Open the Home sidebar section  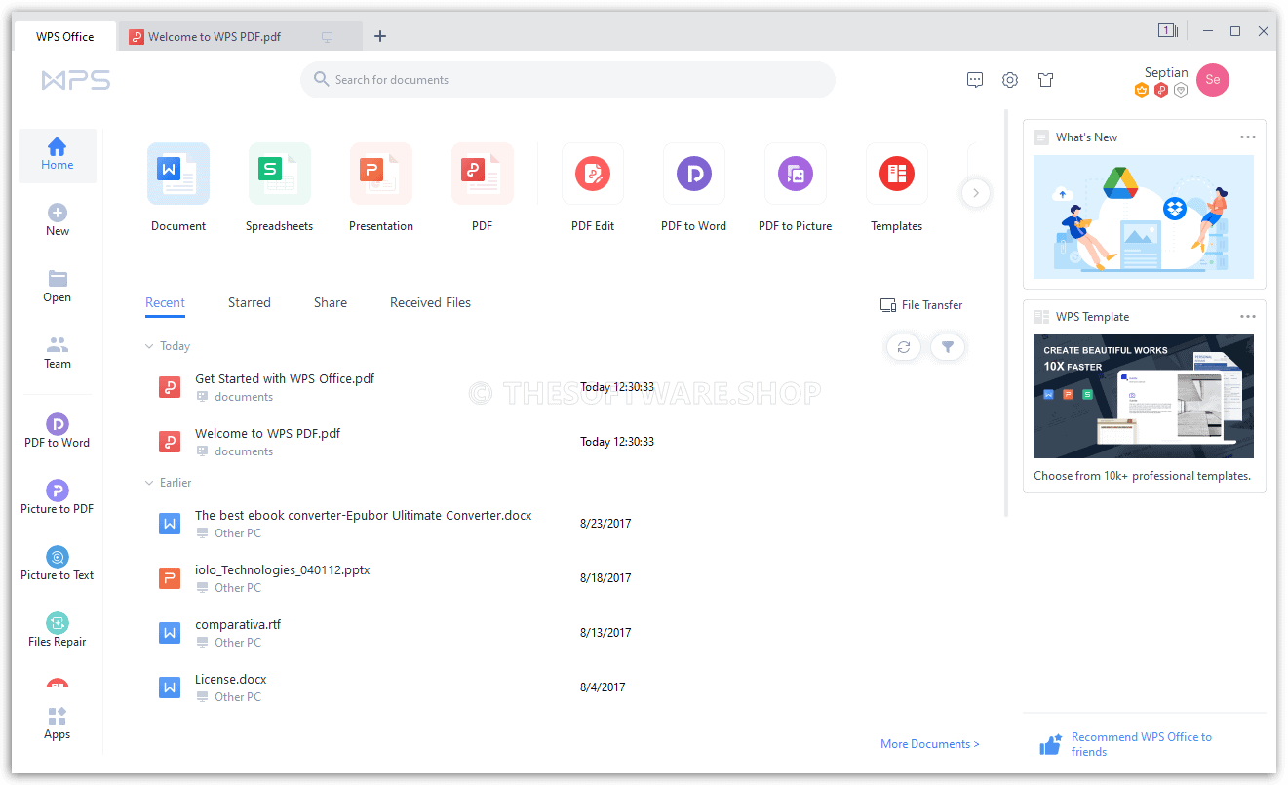(x=58, y=155)
